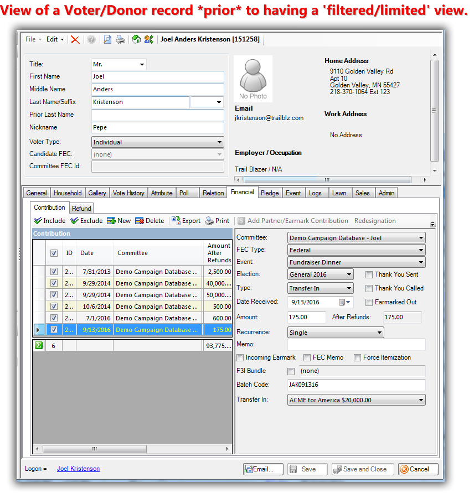Viewport: 474px width, 493px height.
Task: Click the Redesignation toolbar button
Action: click(x=375, y=221)
